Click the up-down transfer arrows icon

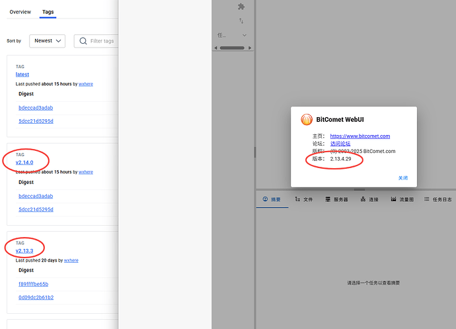(241, 21)
